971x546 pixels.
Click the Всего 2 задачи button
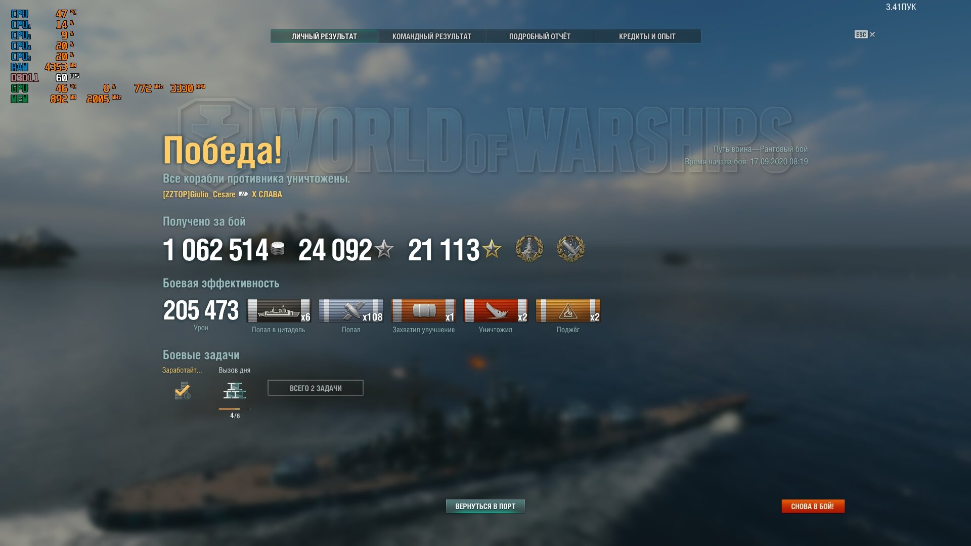point(316,388)
